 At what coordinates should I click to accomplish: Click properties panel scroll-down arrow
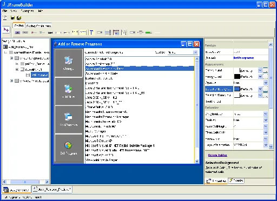(271, 146)
